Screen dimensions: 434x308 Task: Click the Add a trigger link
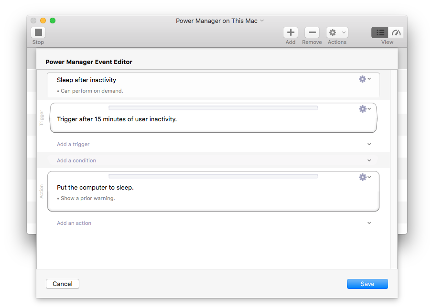(73, 144)
